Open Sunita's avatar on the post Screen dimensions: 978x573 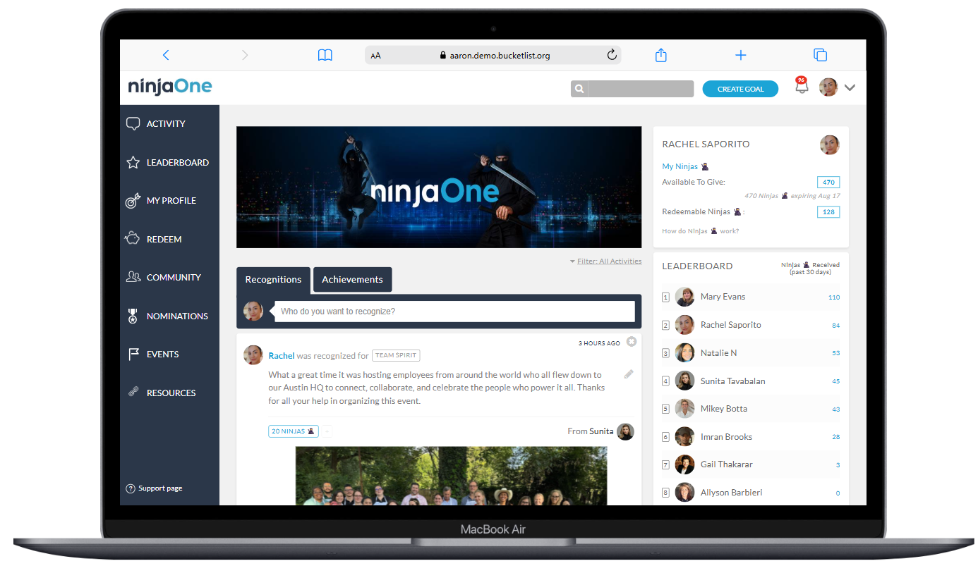[625, 431]
